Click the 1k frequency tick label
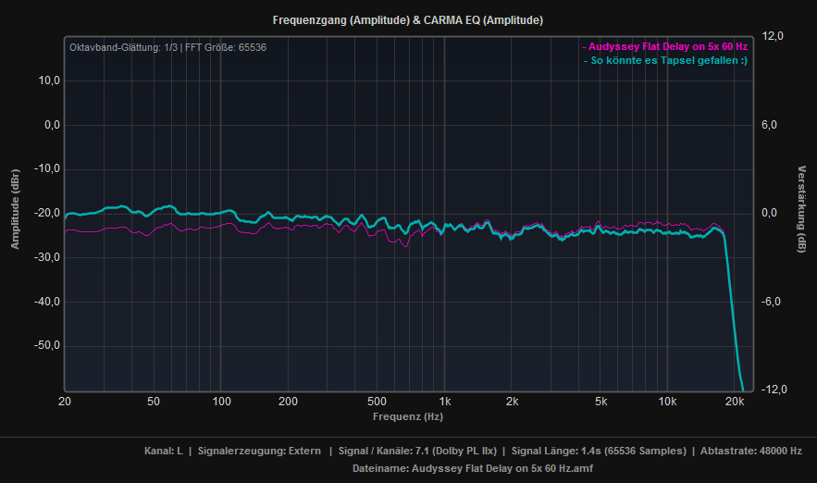Viewport: 817px width, 483px height. pyautogui.click(x=445, y=402)
